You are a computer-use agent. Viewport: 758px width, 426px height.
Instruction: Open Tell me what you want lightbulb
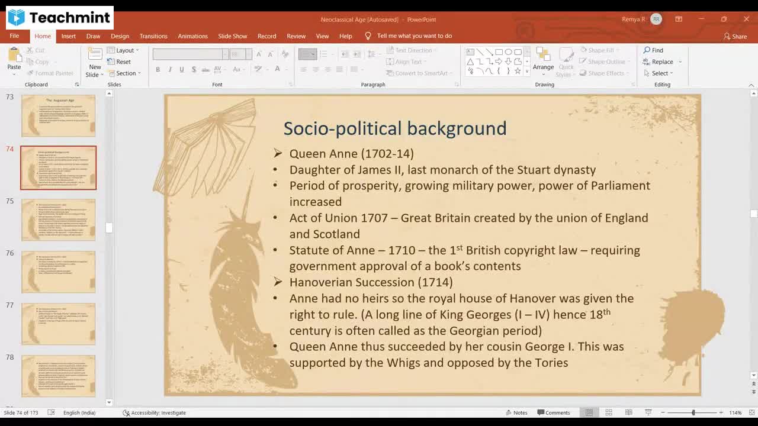click(x=368, y=36)
